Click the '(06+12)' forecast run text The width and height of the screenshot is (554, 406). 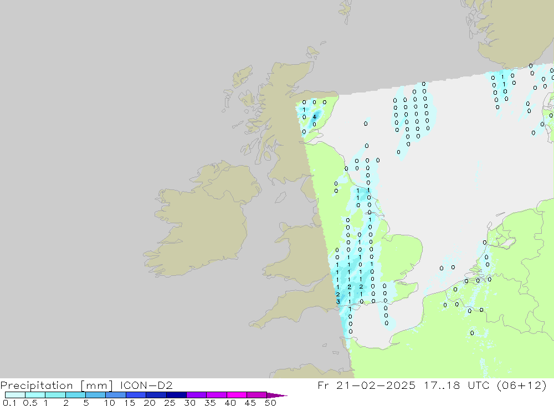point(521,385)
